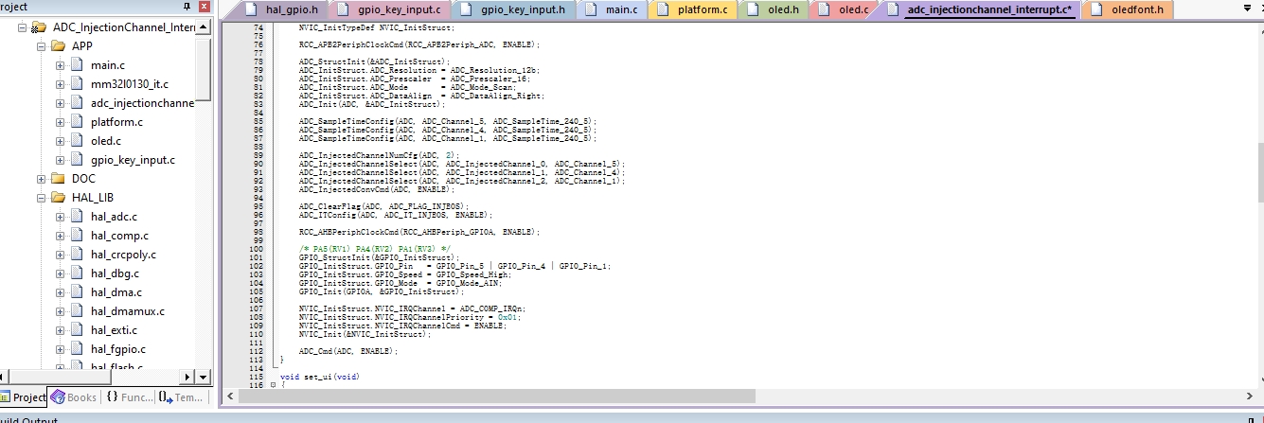Viewport: 1264px width, 423px height.
Task: Click the project tree scroll-up arrow
Action: (x=204, y=27)
